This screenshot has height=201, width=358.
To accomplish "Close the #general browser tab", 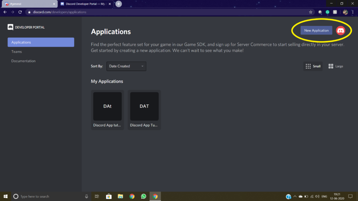I will (x=54, y=4).
